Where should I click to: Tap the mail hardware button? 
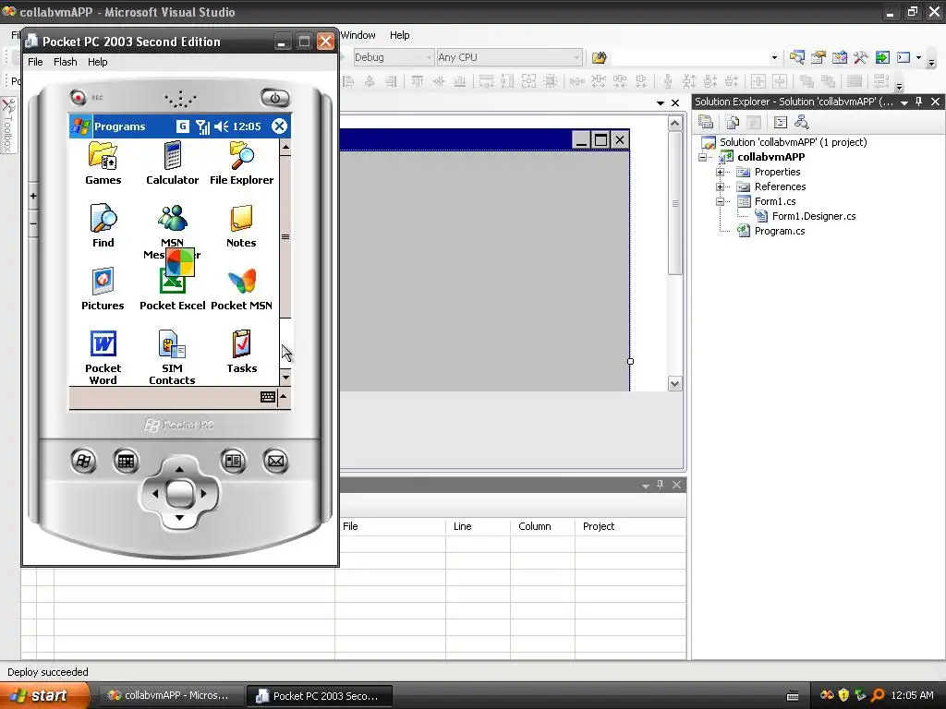[x=275, y=462]
